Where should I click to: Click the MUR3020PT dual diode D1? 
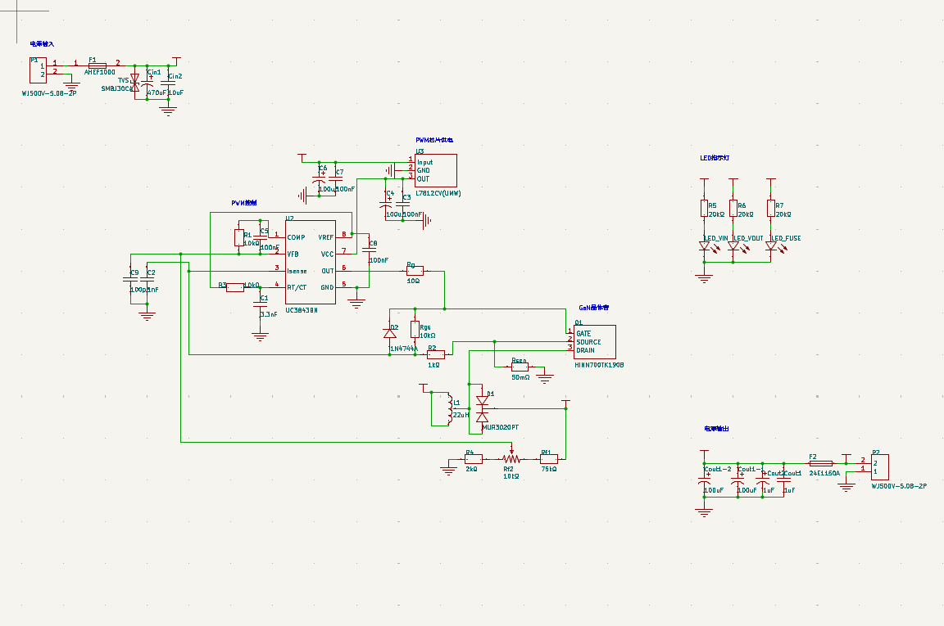[482, 409]
